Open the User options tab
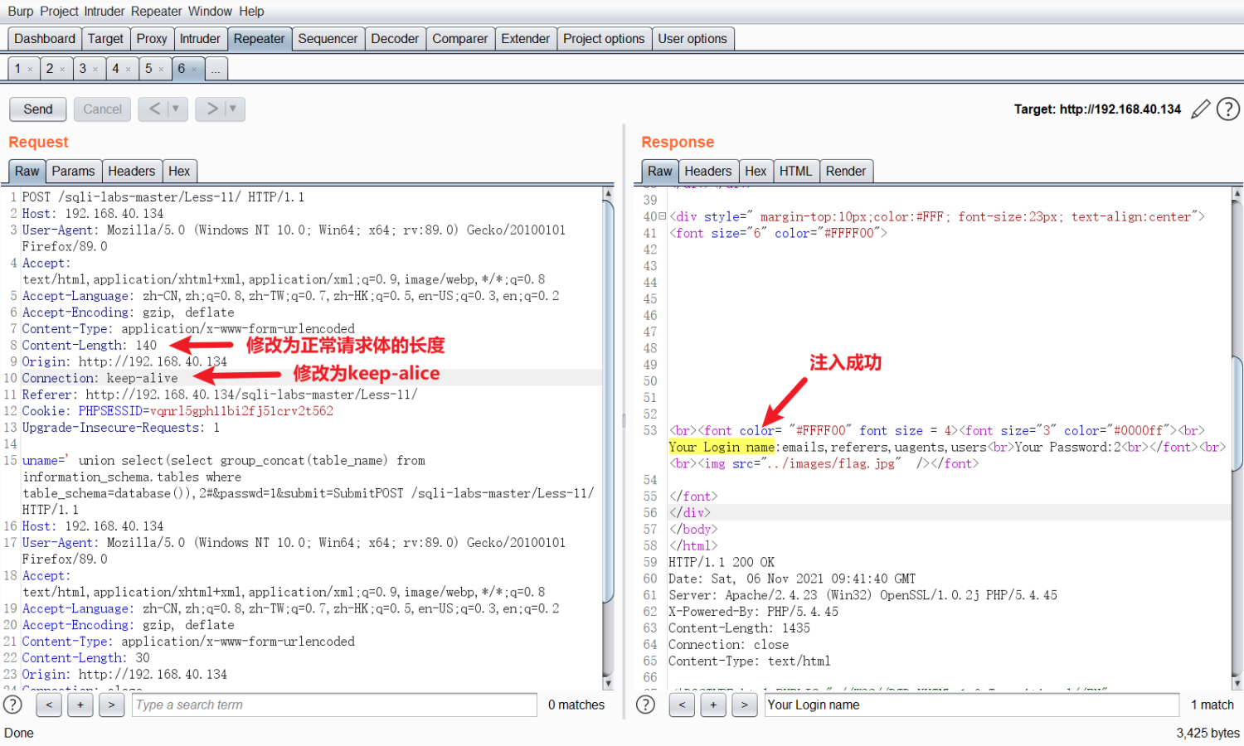 (x=692, y=39)
